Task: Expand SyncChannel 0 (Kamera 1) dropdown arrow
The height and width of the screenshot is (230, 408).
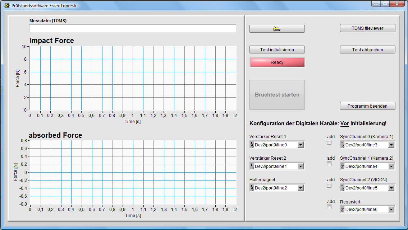Action: [391, 145]
